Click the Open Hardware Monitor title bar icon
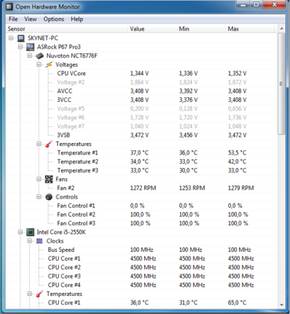The height and width of the screenshot is (314, 290). (x=9, y=7)
